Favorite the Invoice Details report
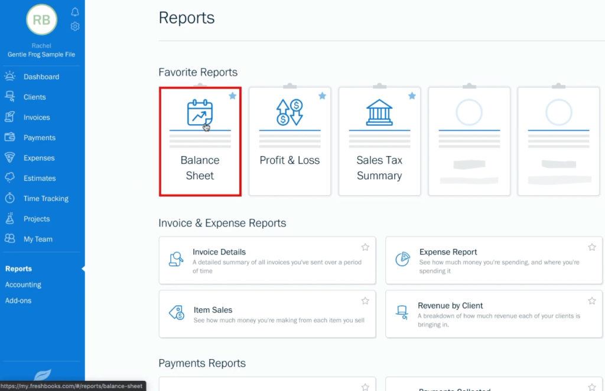Screen dimensions: 605x391 tap(365, 247)
